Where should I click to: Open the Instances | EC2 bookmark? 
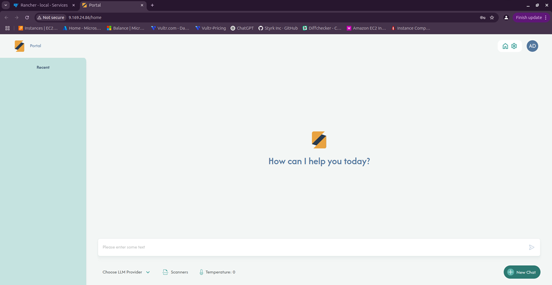point(38,28)
